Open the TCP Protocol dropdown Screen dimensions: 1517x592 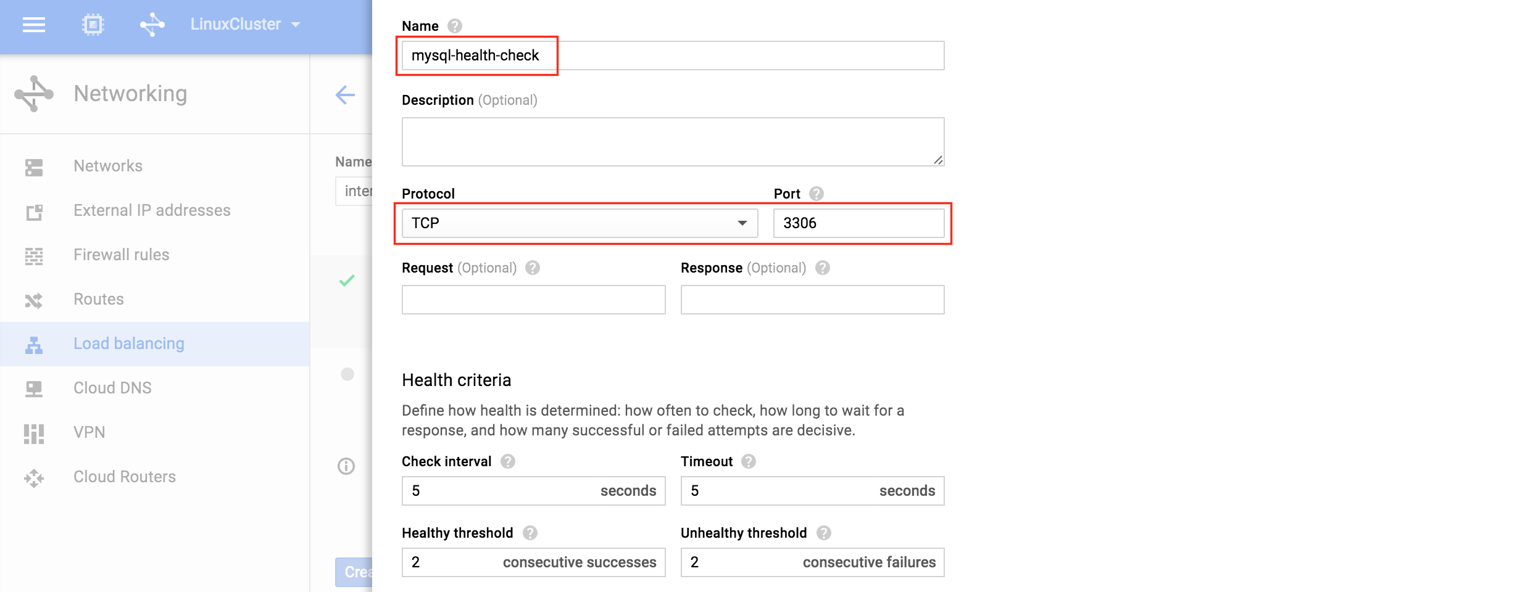click(580, 223)
